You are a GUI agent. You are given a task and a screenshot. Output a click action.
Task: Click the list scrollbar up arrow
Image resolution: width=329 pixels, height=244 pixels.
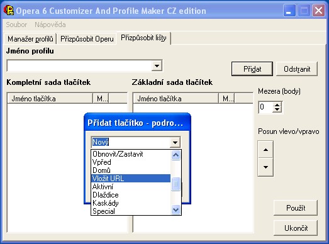click(x=176, y=155)
